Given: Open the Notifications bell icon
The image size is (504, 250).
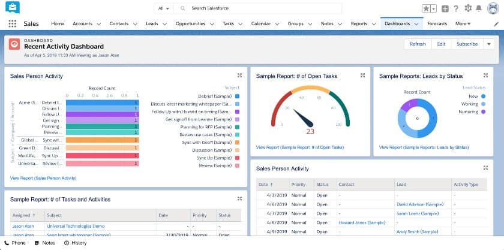Looking at the screenshot, I should (479, 8).
